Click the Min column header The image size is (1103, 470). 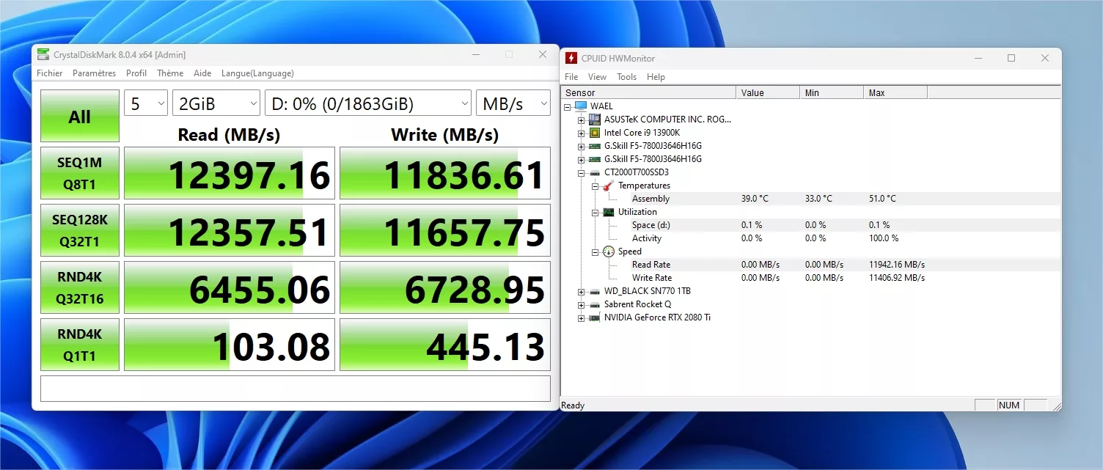click(832, 92)
